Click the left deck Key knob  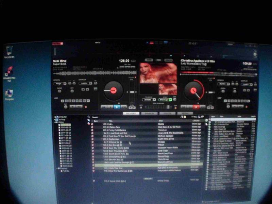pos(72,91)
